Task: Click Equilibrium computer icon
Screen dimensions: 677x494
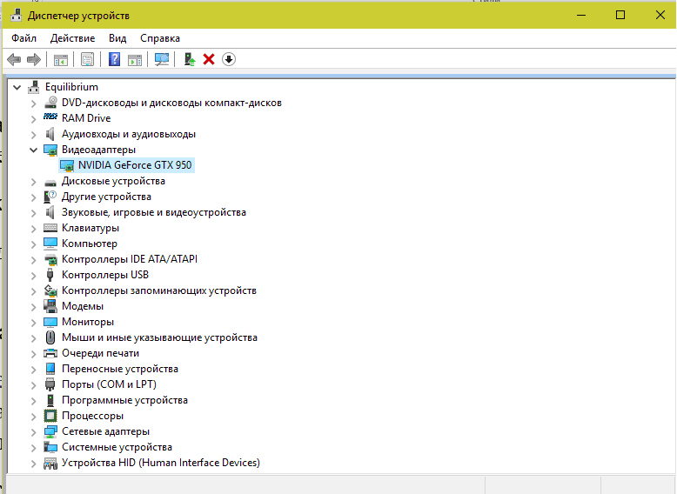Action: (x=33, y=87)
